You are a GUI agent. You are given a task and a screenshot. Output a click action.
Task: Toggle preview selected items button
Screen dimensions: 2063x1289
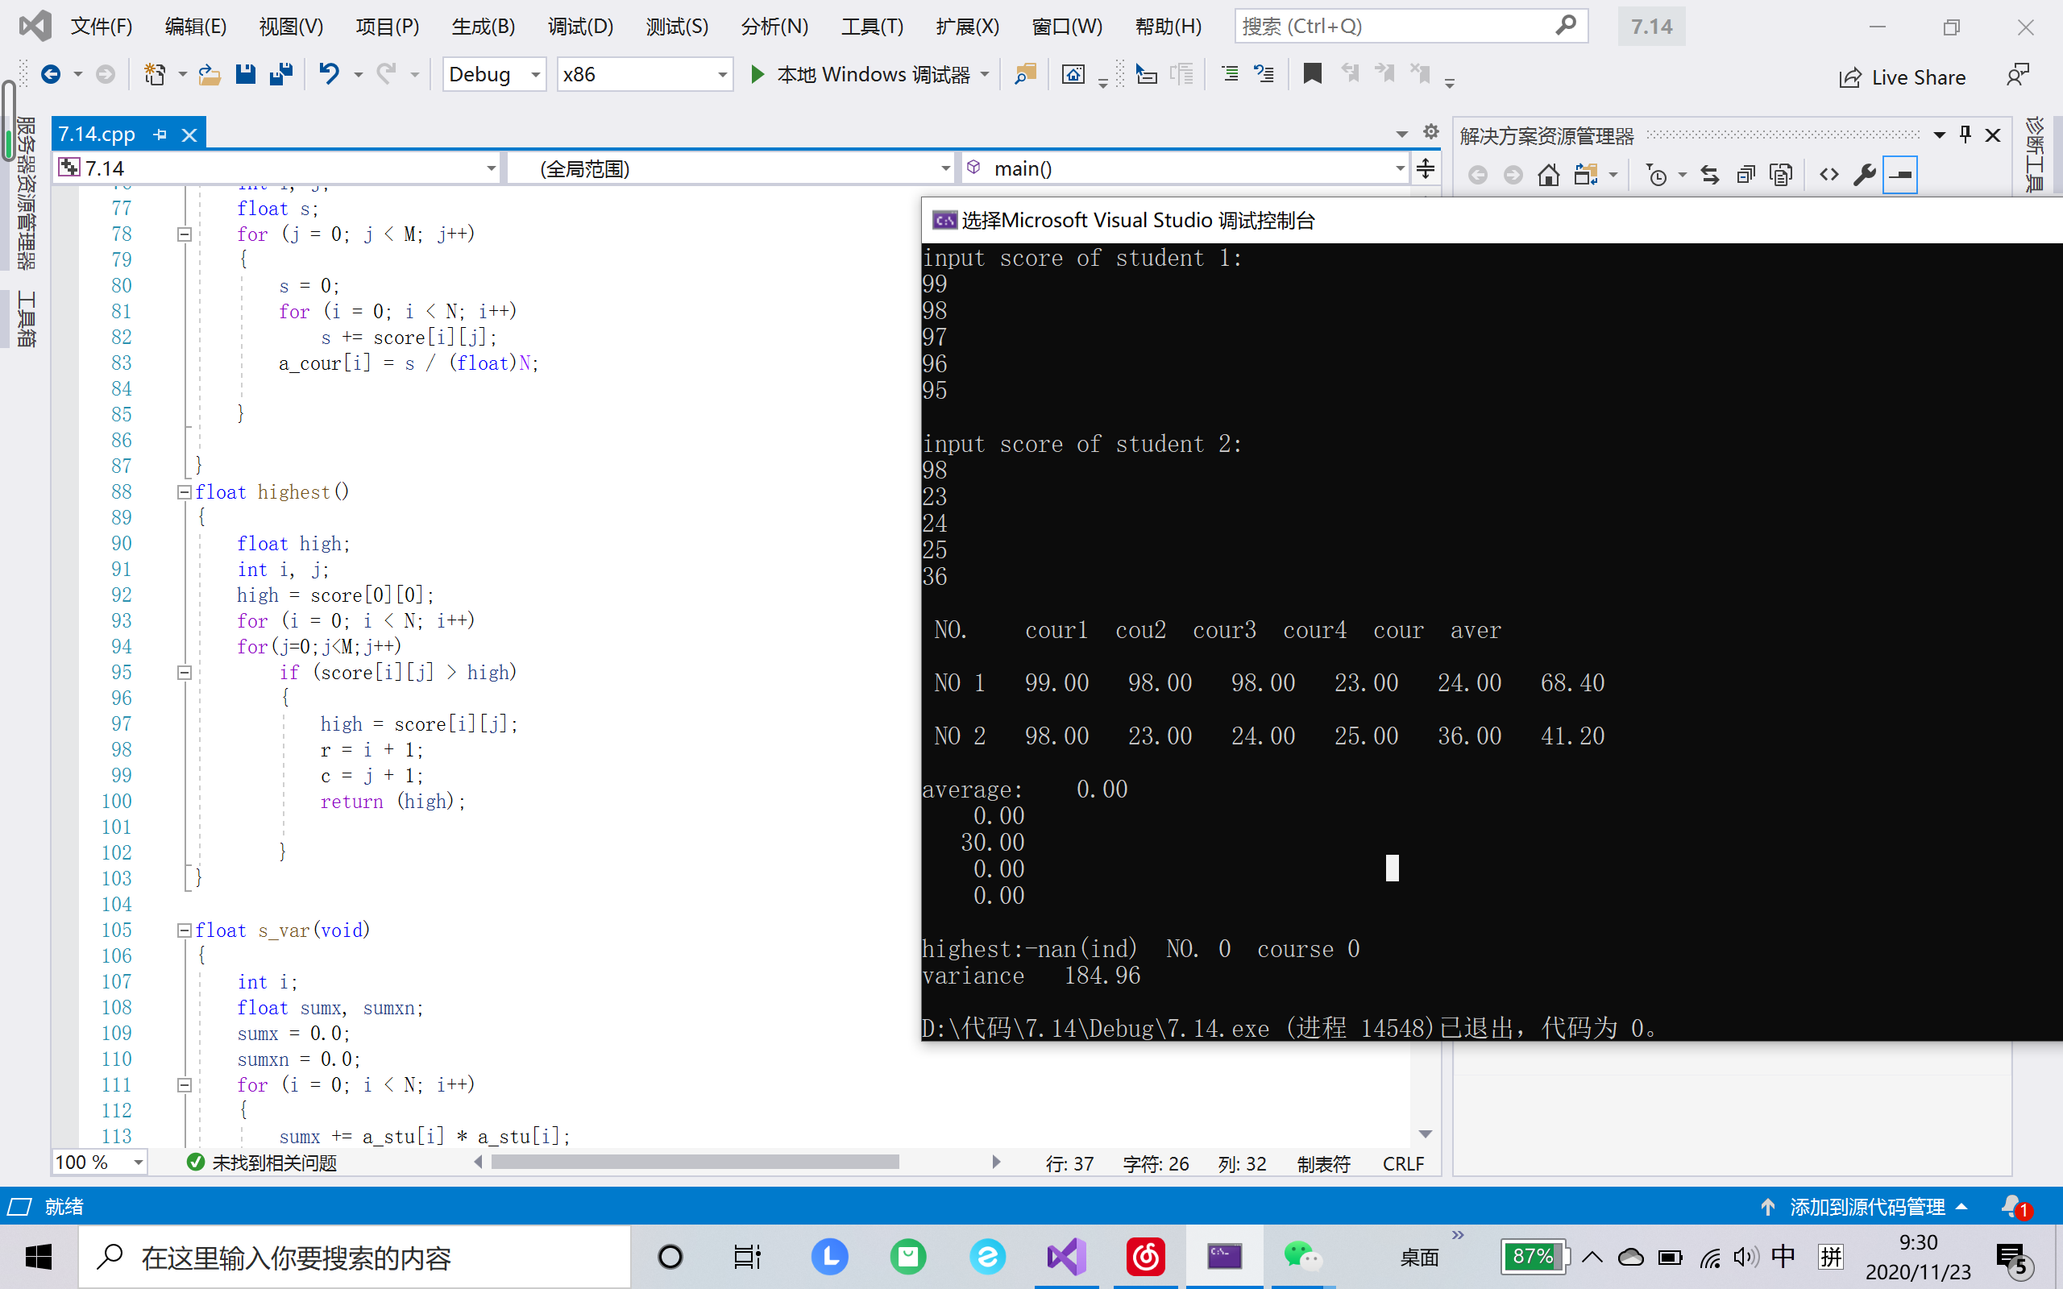(1900, 175)
